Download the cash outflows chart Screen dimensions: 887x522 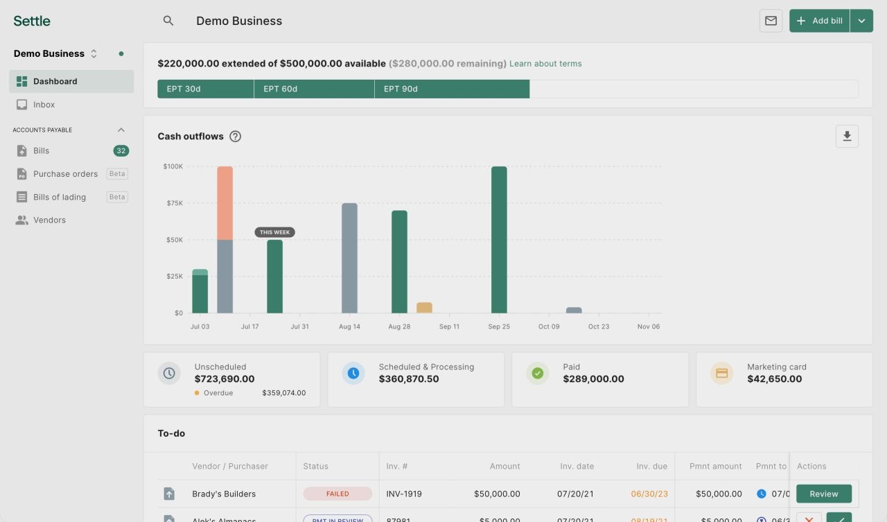click(847, 137)
